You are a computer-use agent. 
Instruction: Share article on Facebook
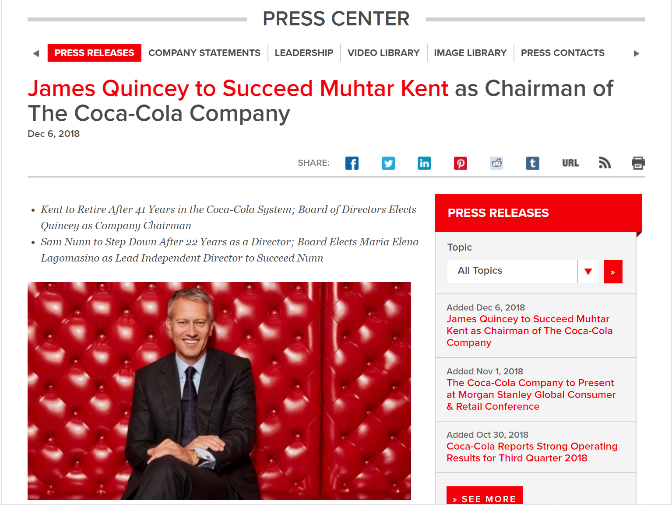coord(352,163)
